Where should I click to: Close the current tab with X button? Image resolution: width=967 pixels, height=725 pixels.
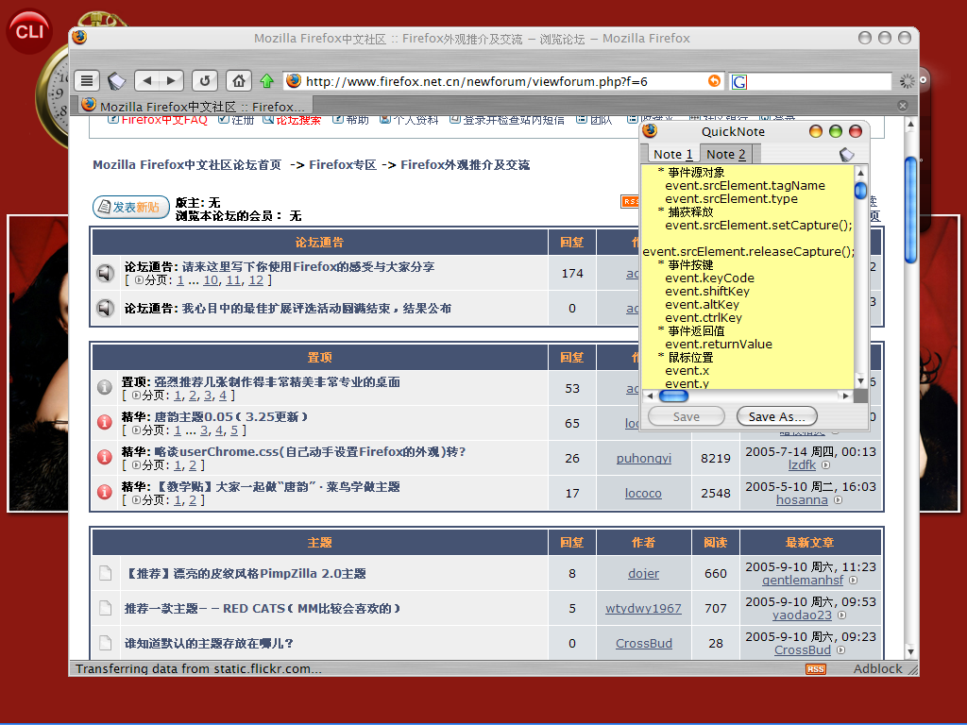(902, 106)
